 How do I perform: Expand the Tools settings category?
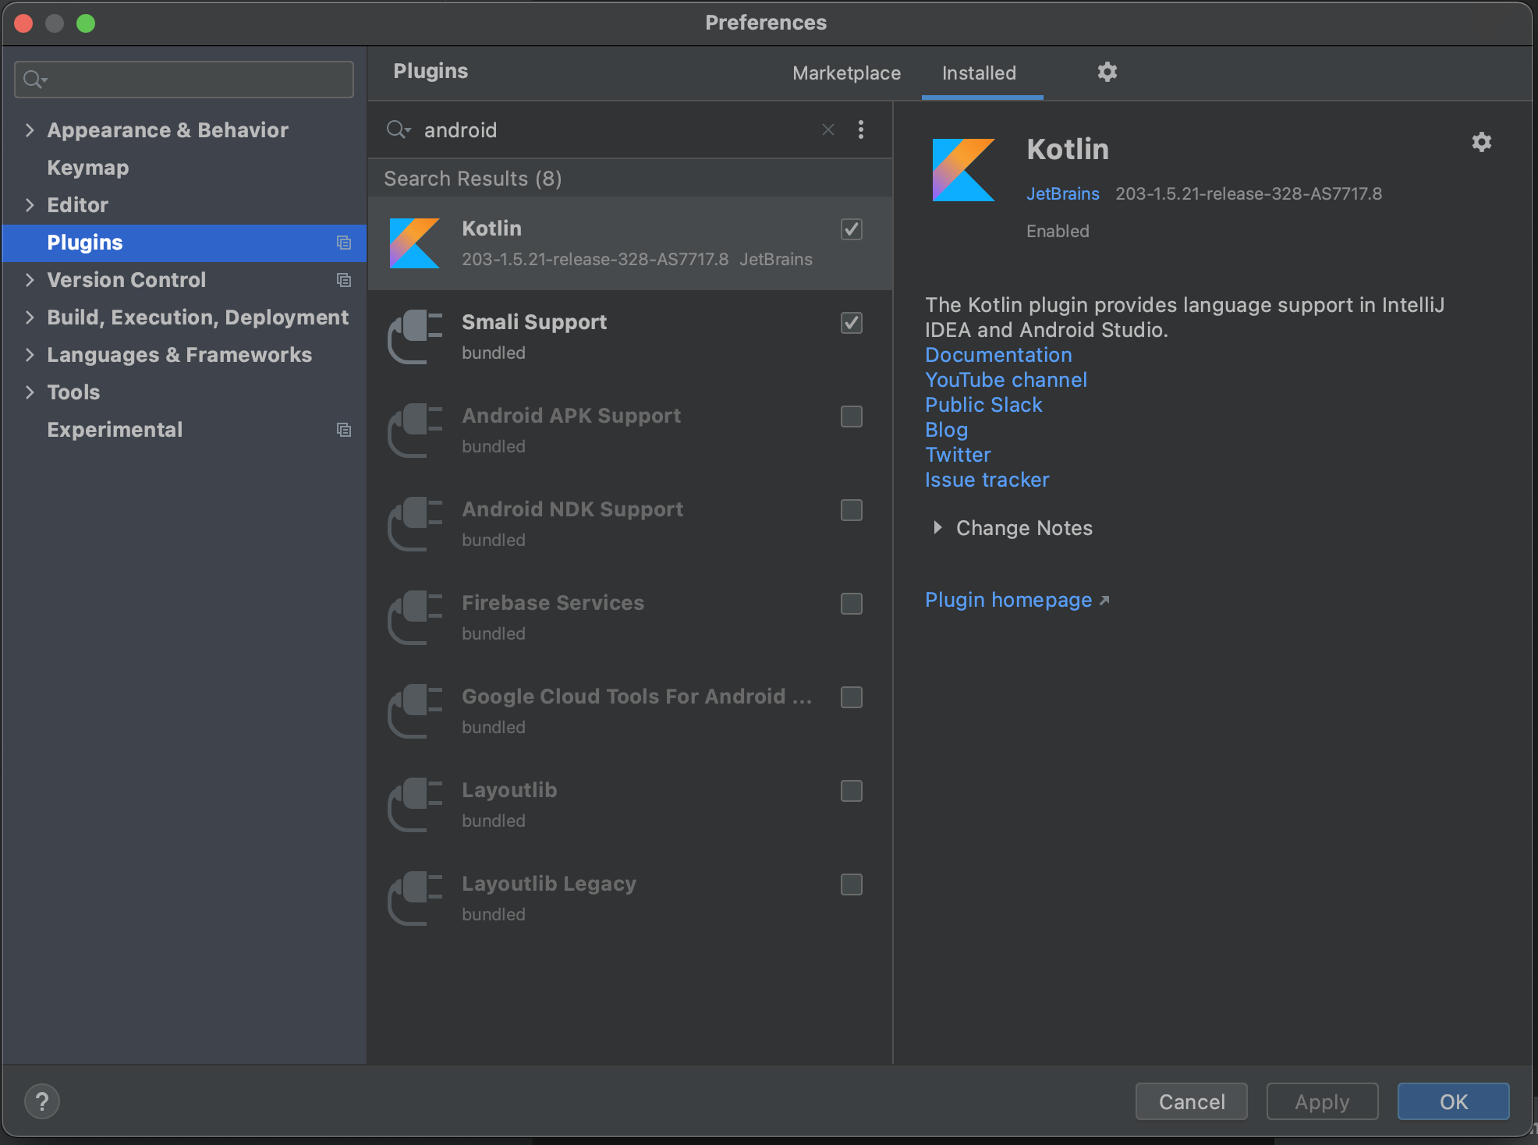(x=30, y=392)
